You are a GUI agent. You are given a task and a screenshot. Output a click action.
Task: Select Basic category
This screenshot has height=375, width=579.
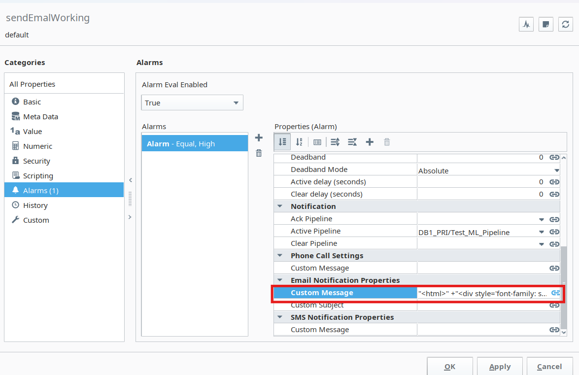tap(64, 102)
